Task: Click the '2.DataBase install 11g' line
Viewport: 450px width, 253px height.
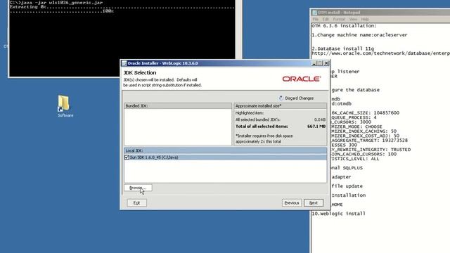Action: 342,48
